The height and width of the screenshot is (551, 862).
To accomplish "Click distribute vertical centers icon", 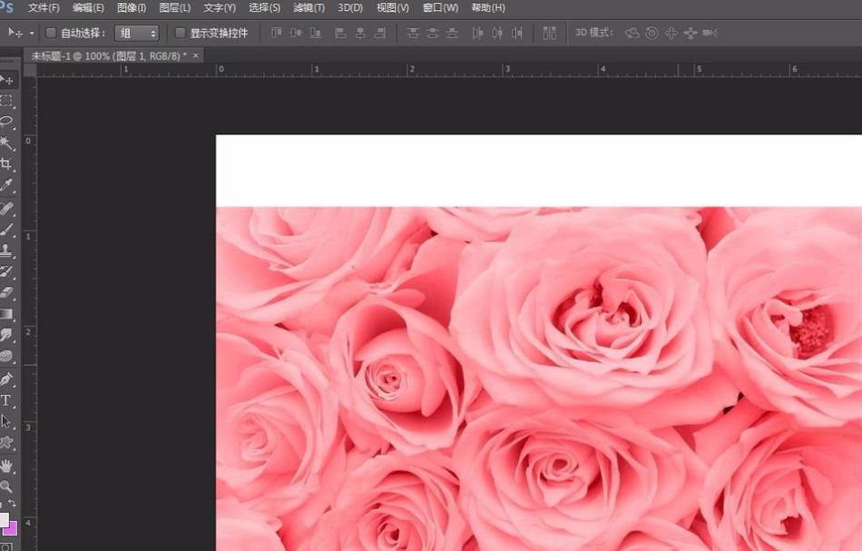I will (x=432, y=33).
